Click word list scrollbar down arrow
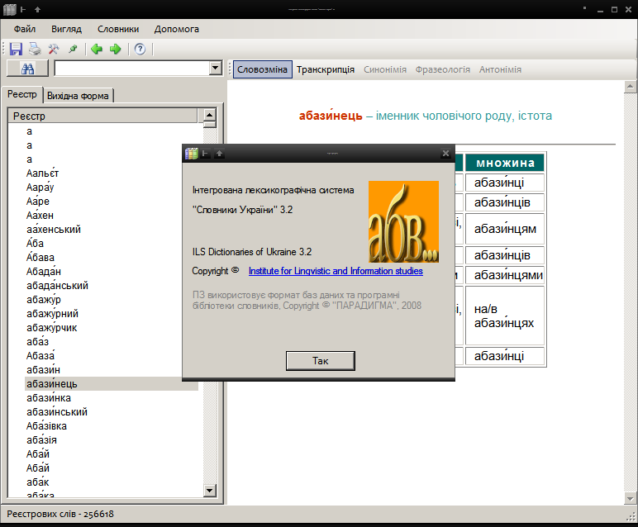This screenshot has height=527, width=638. coord(209,490)
